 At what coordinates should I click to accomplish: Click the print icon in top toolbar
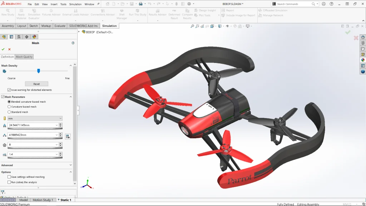click(140, 4)
